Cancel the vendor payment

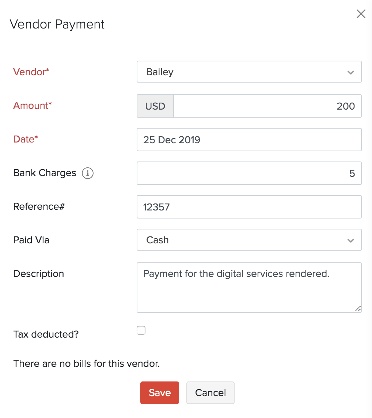[x=210, y=392]
